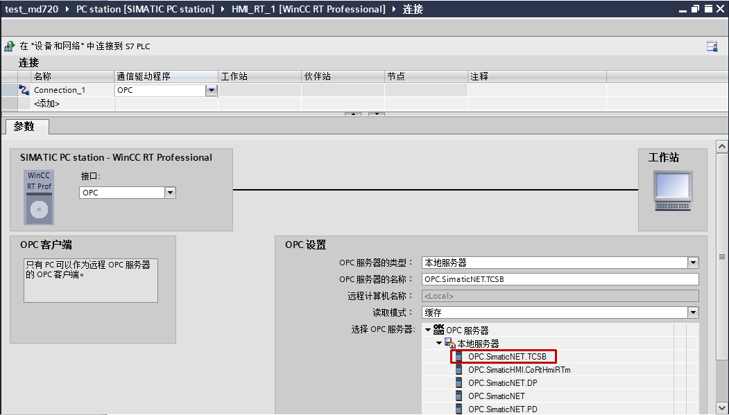Click the workstation monitor icon
The width and height of the screenshot is (729, 415).
673,191
